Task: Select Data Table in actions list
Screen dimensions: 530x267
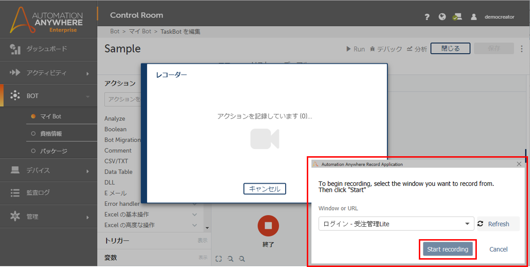Action: (118, 172)
